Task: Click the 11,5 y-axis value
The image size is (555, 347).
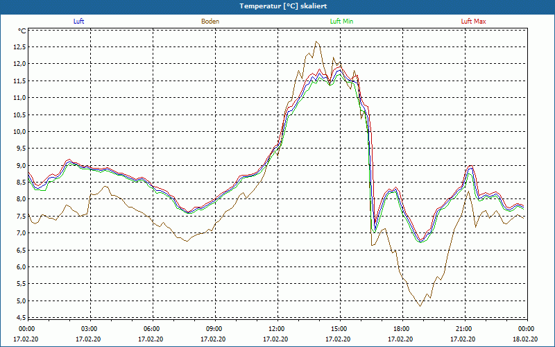Action: click(19, 81)
